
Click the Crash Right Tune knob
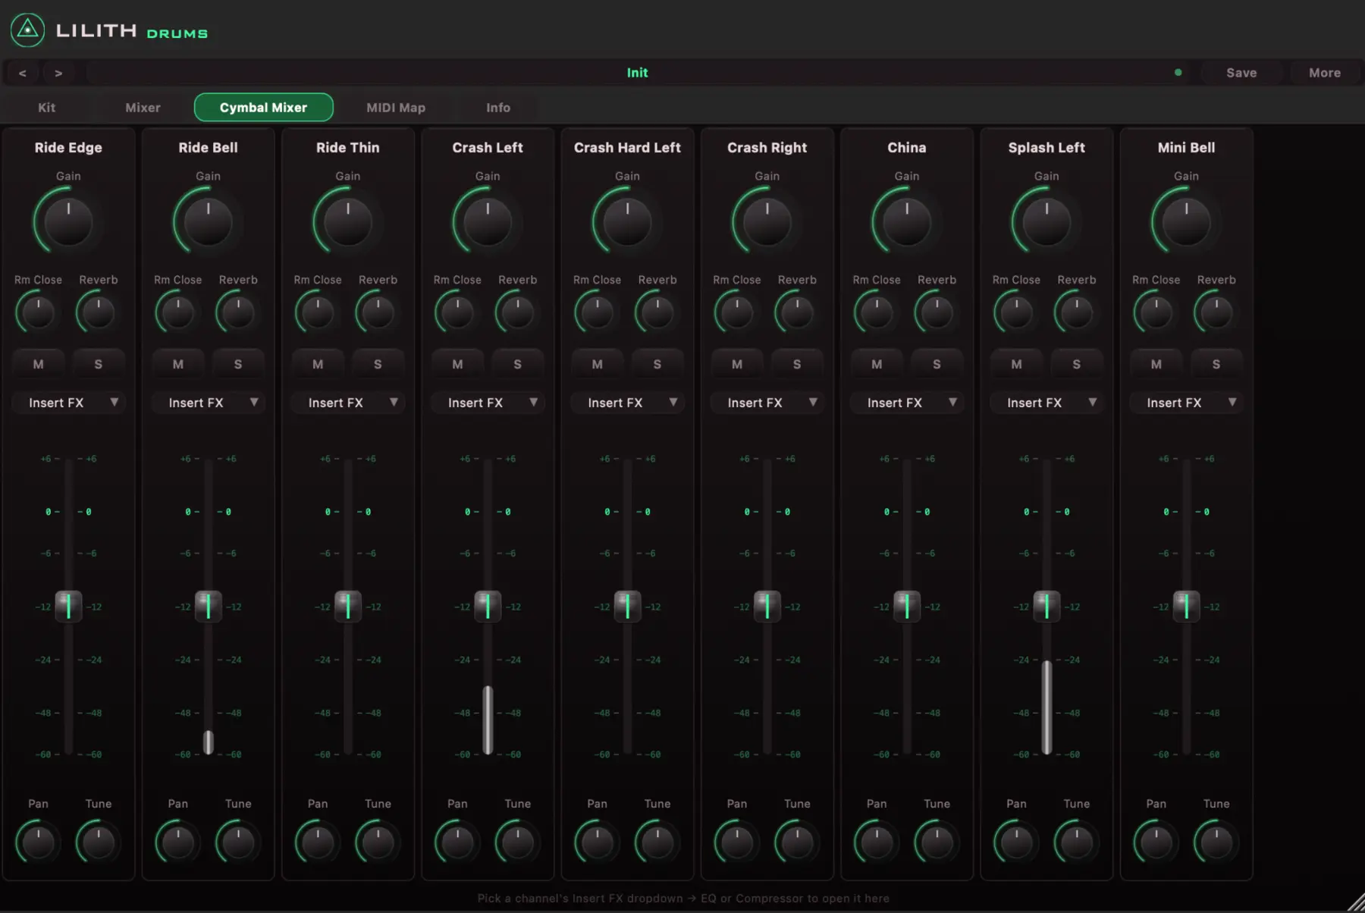(797, 842)
